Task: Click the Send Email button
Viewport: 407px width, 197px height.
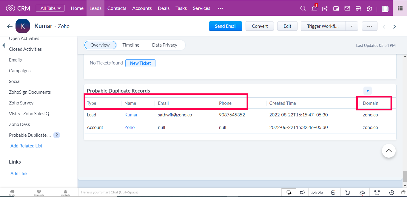Action: pos(226,26)
